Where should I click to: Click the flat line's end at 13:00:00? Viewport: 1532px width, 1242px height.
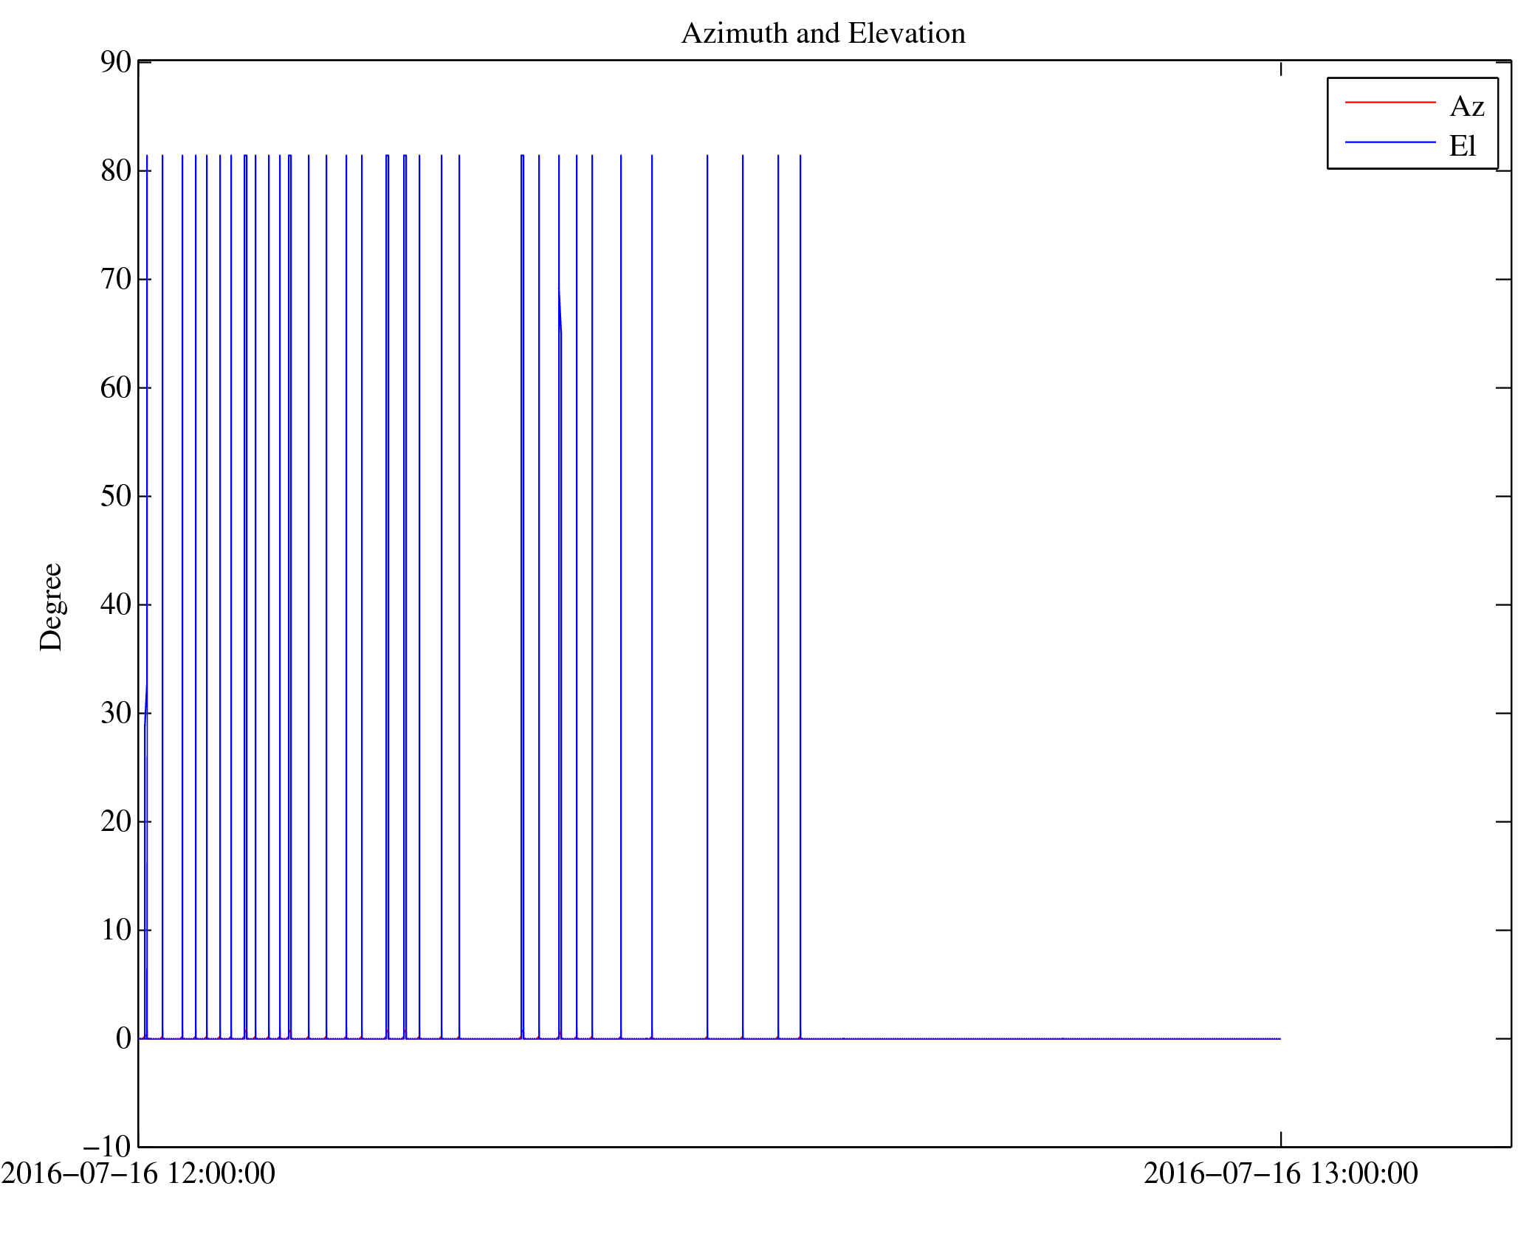tap(1279, 1038)
